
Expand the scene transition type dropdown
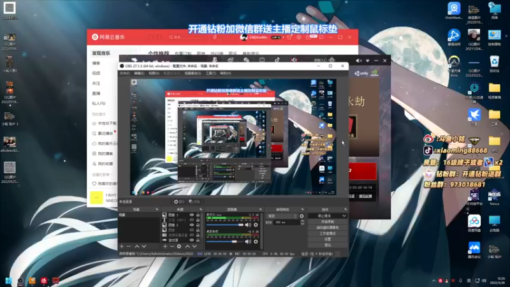click(282, 216)
